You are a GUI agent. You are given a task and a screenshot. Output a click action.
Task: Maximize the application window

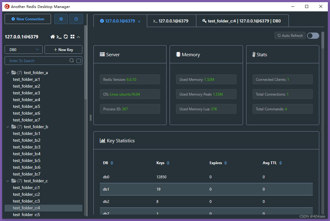307,6
